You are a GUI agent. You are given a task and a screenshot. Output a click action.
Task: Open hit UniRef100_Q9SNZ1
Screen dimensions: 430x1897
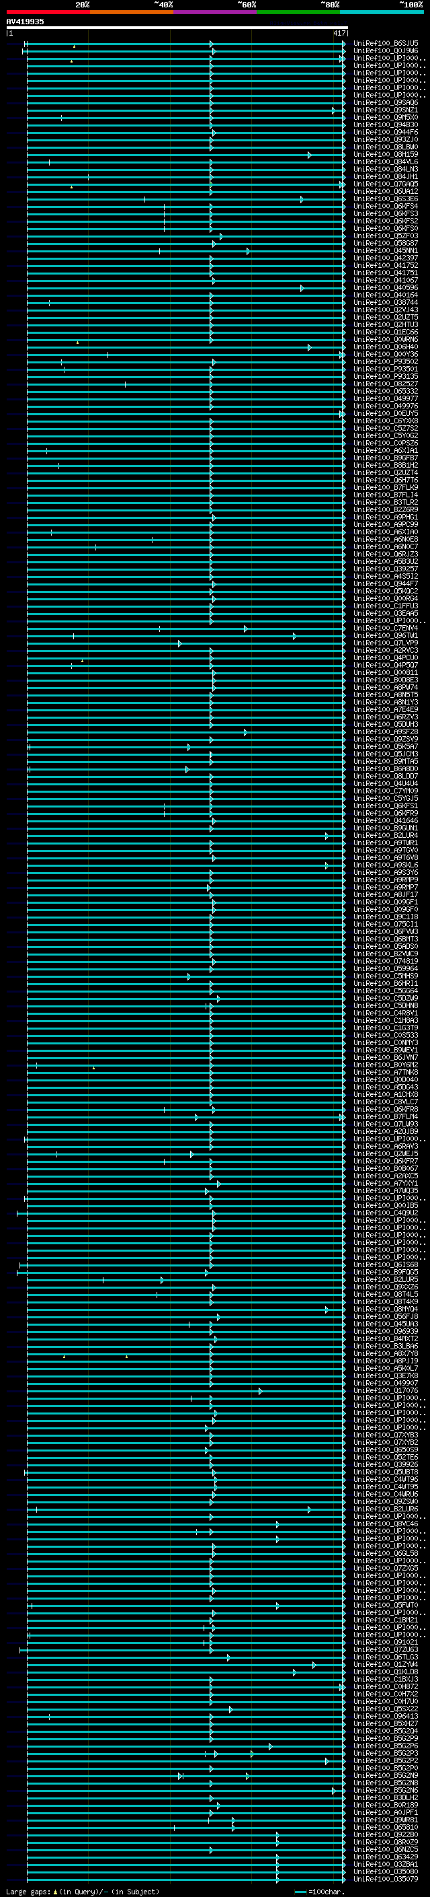(386, 110)
